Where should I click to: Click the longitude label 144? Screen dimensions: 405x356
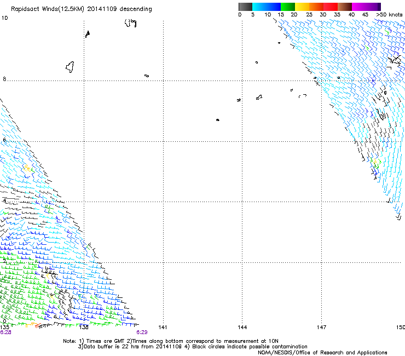tap(242, 328)
